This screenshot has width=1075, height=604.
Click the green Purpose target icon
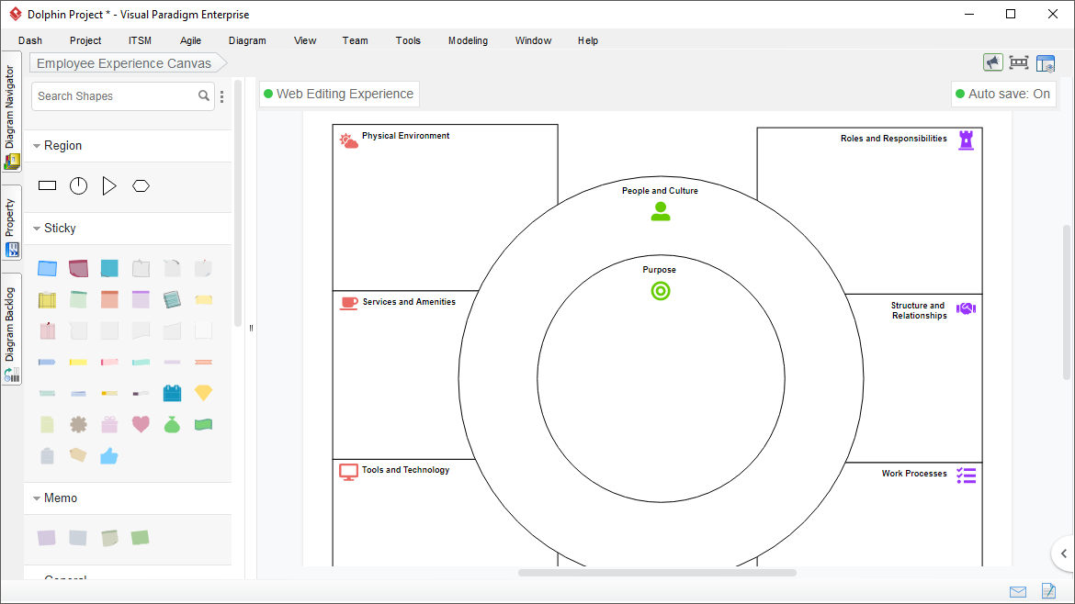661,291
